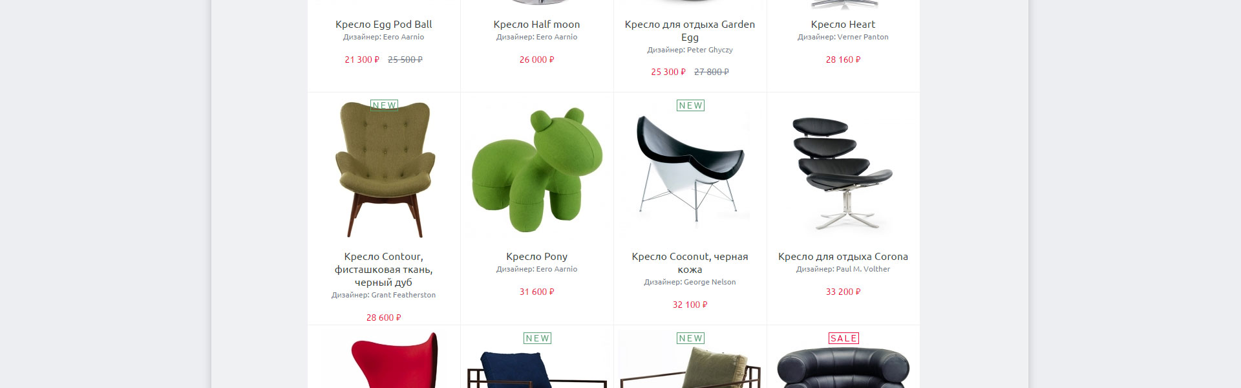
Task: Click NEW badge on navy chair
Action: tap(537, 338)
